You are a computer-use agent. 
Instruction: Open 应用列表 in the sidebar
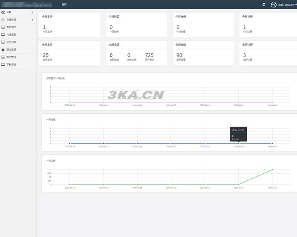pyautogui.click(x=11, y=42)
